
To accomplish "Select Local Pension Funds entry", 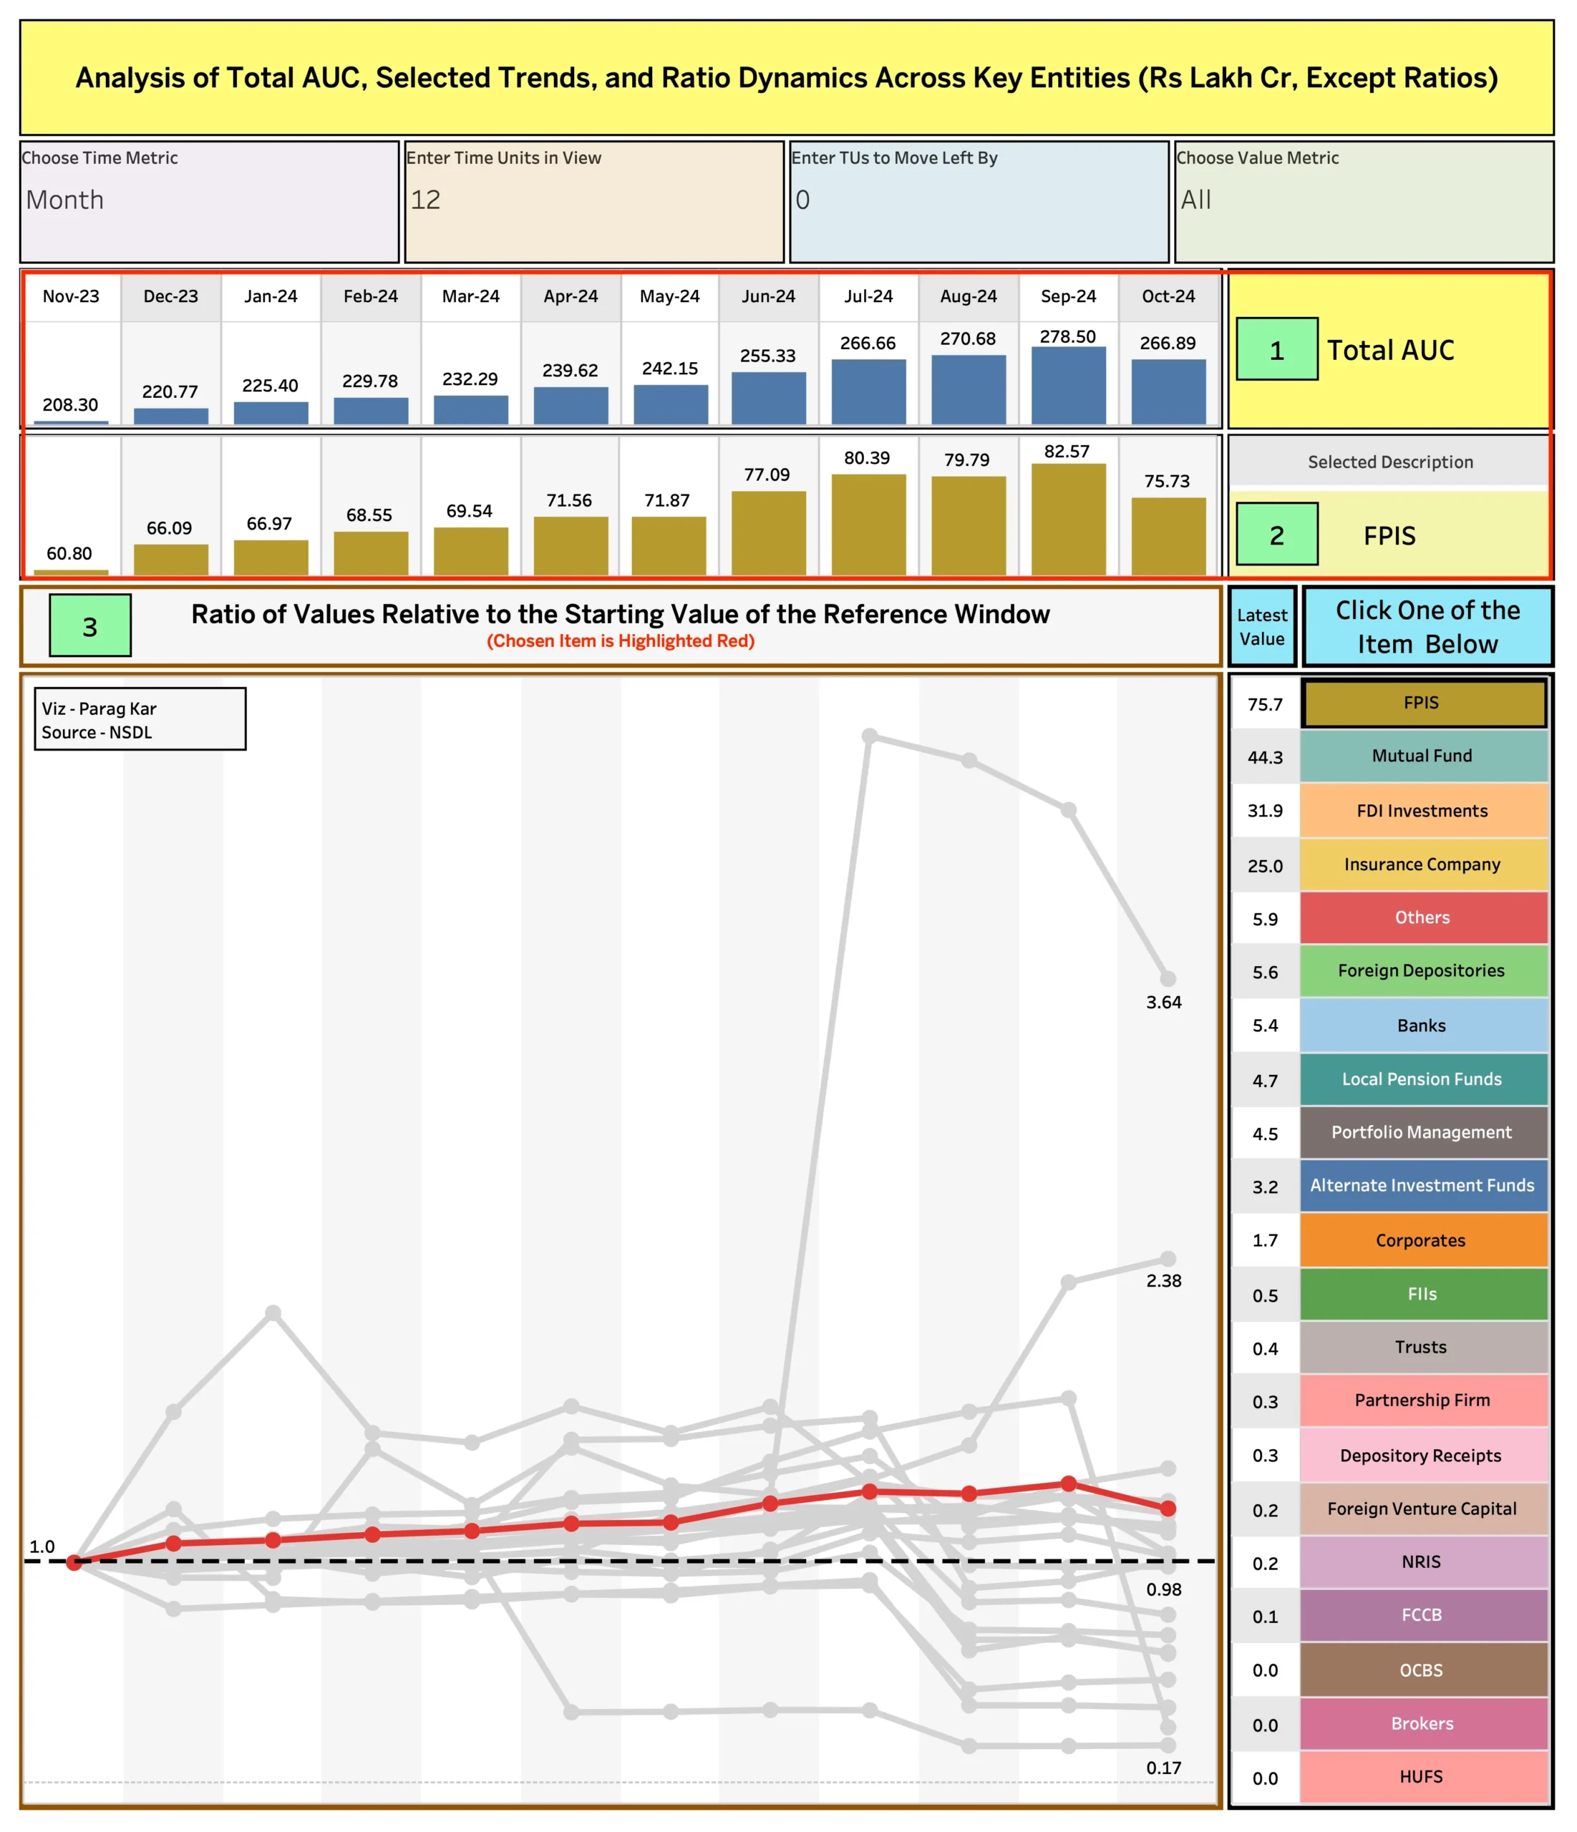I will [x=1424, y=1080].
